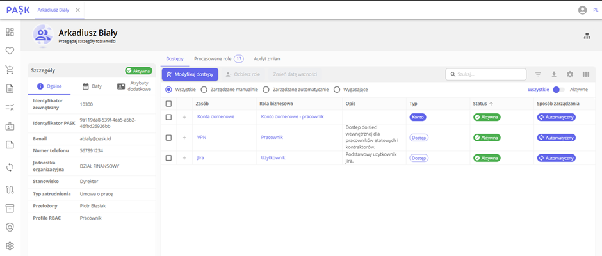Click the Modyfikuj dostępy button

pyautogui.click(x=190, y=74)
